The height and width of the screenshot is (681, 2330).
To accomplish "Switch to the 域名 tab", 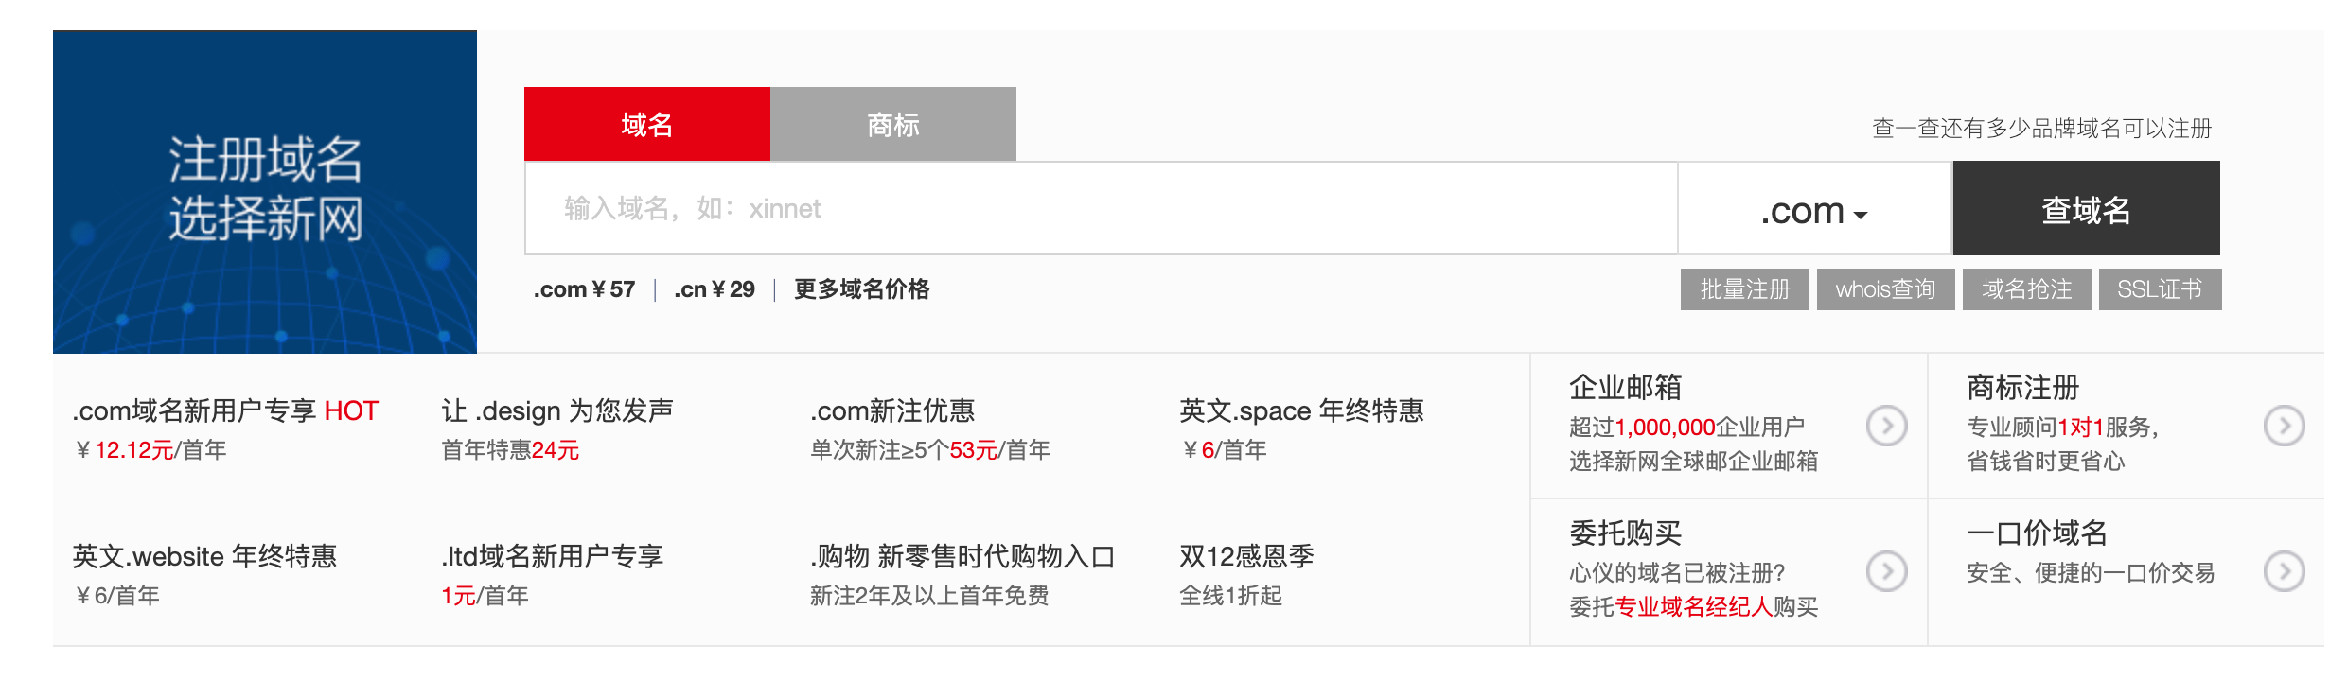I will 646,123.
